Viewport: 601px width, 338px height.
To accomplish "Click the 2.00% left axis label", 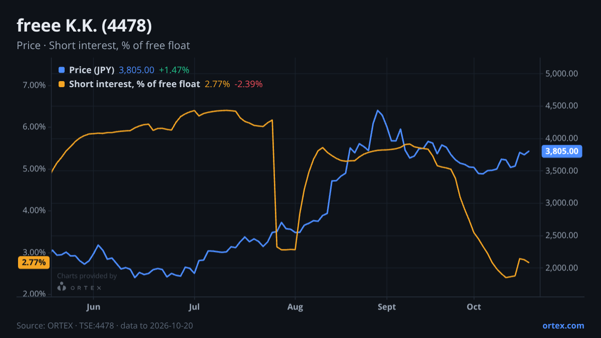I will [34, 294].
